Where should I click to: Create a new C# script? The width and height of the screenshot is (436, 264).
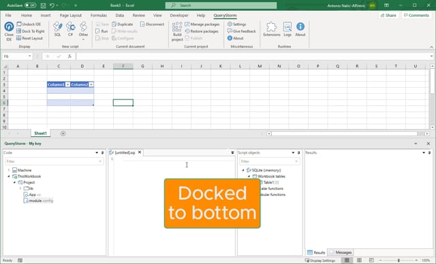71,29
